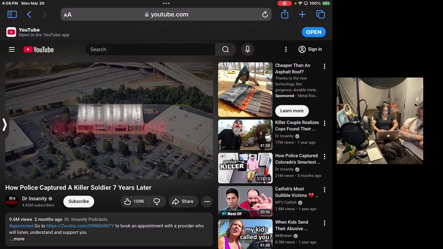Open more actions ellipsis next to Share
This screenshot has height=249, width=443.
(207, 201)
